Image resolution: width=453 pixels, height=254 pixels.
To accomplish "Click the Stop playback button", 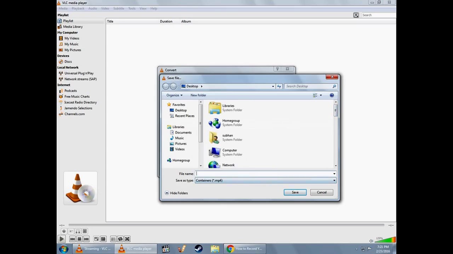I will (79, 239).
